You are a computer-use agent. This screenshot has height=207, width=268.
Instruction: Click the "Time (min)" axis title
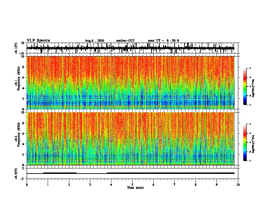[x=135, y=188]
